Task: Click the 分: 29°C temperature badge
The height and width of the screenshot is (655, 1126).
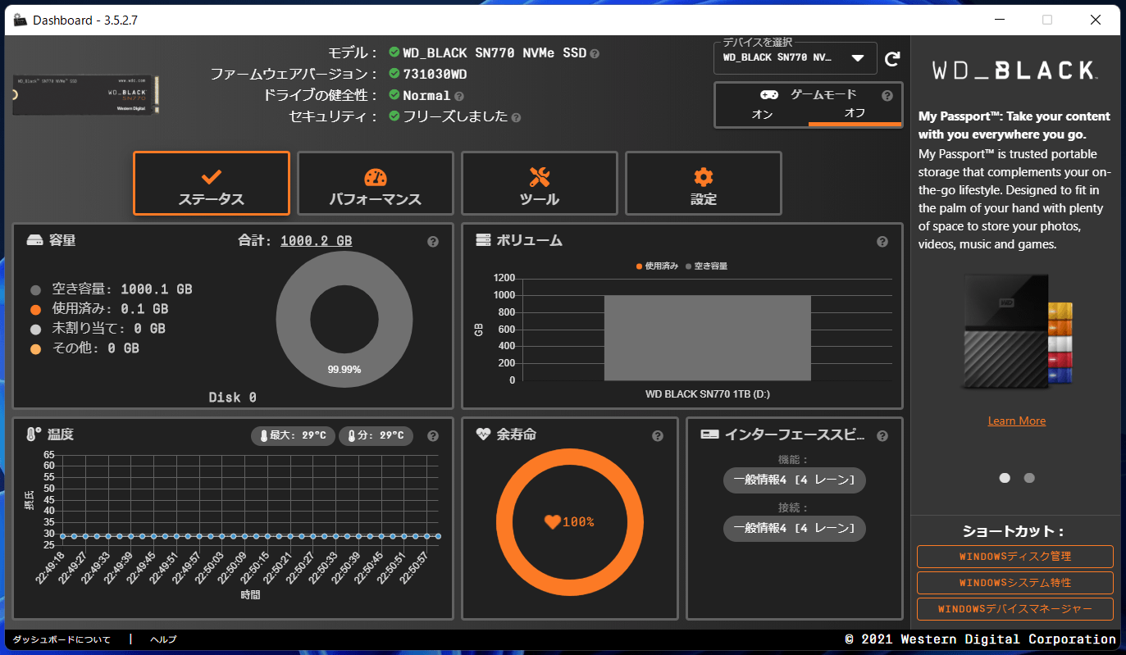Action: tap(376, 436)
